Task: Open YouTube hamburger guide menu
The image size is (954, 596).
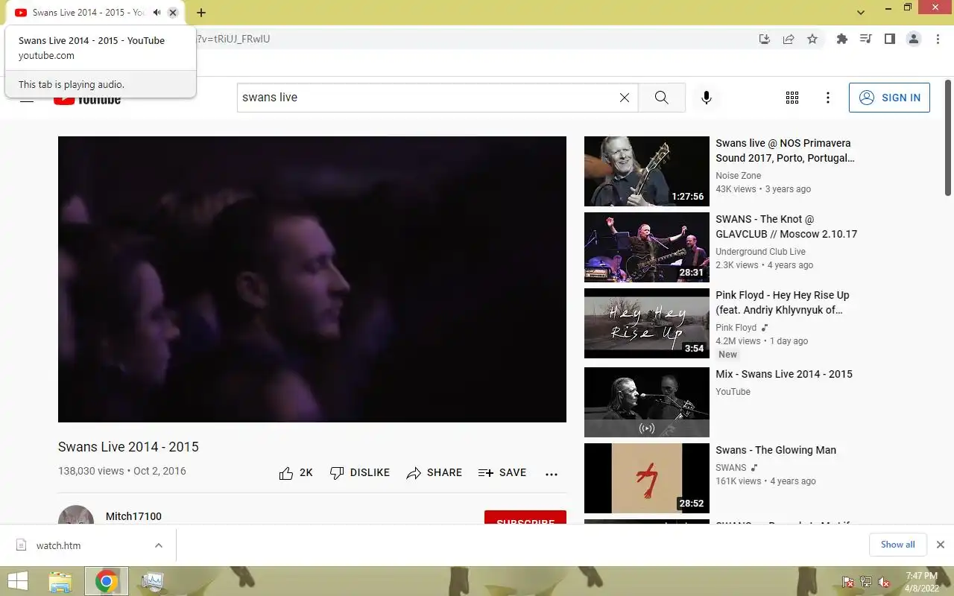Action: pyautogui.click(x=27, y=99)
